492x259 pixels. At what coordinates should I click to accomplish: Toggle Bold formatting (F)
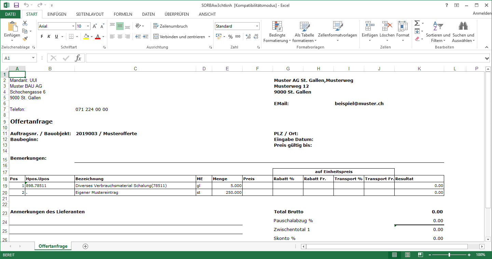[x=42, y=37]
